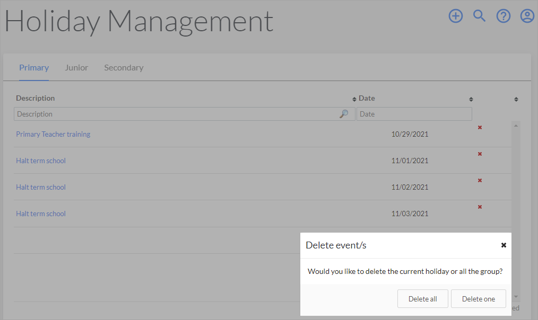Click the Delete one button
The image size is (538, 320).
[478, 299]
